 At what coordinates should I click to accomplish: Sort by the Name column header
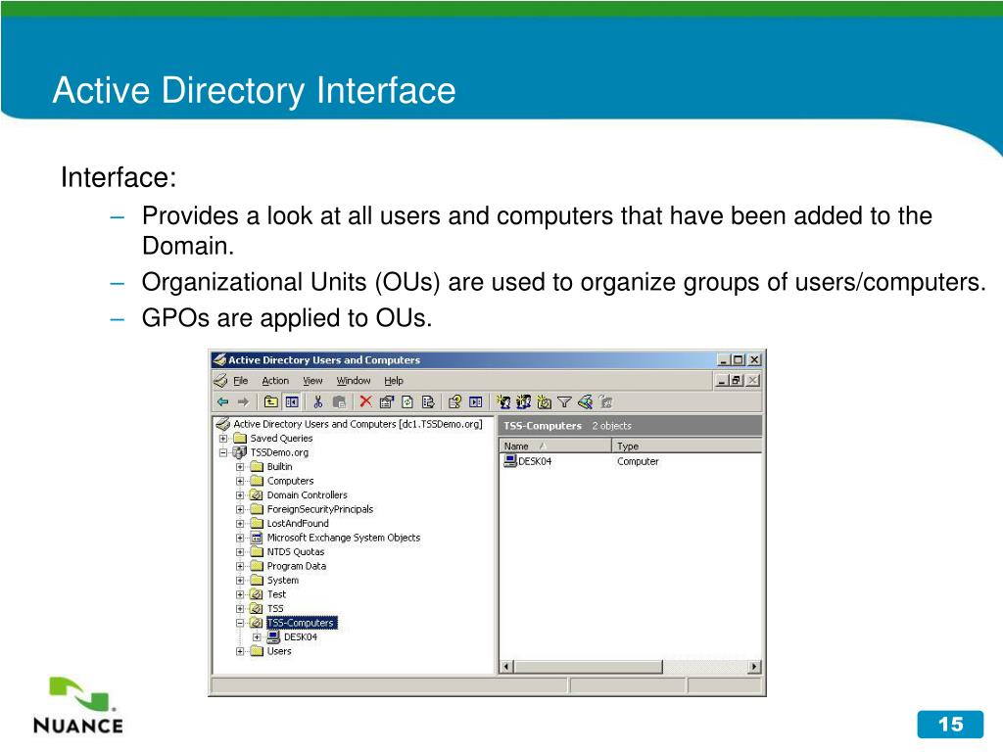coord(555,446)
